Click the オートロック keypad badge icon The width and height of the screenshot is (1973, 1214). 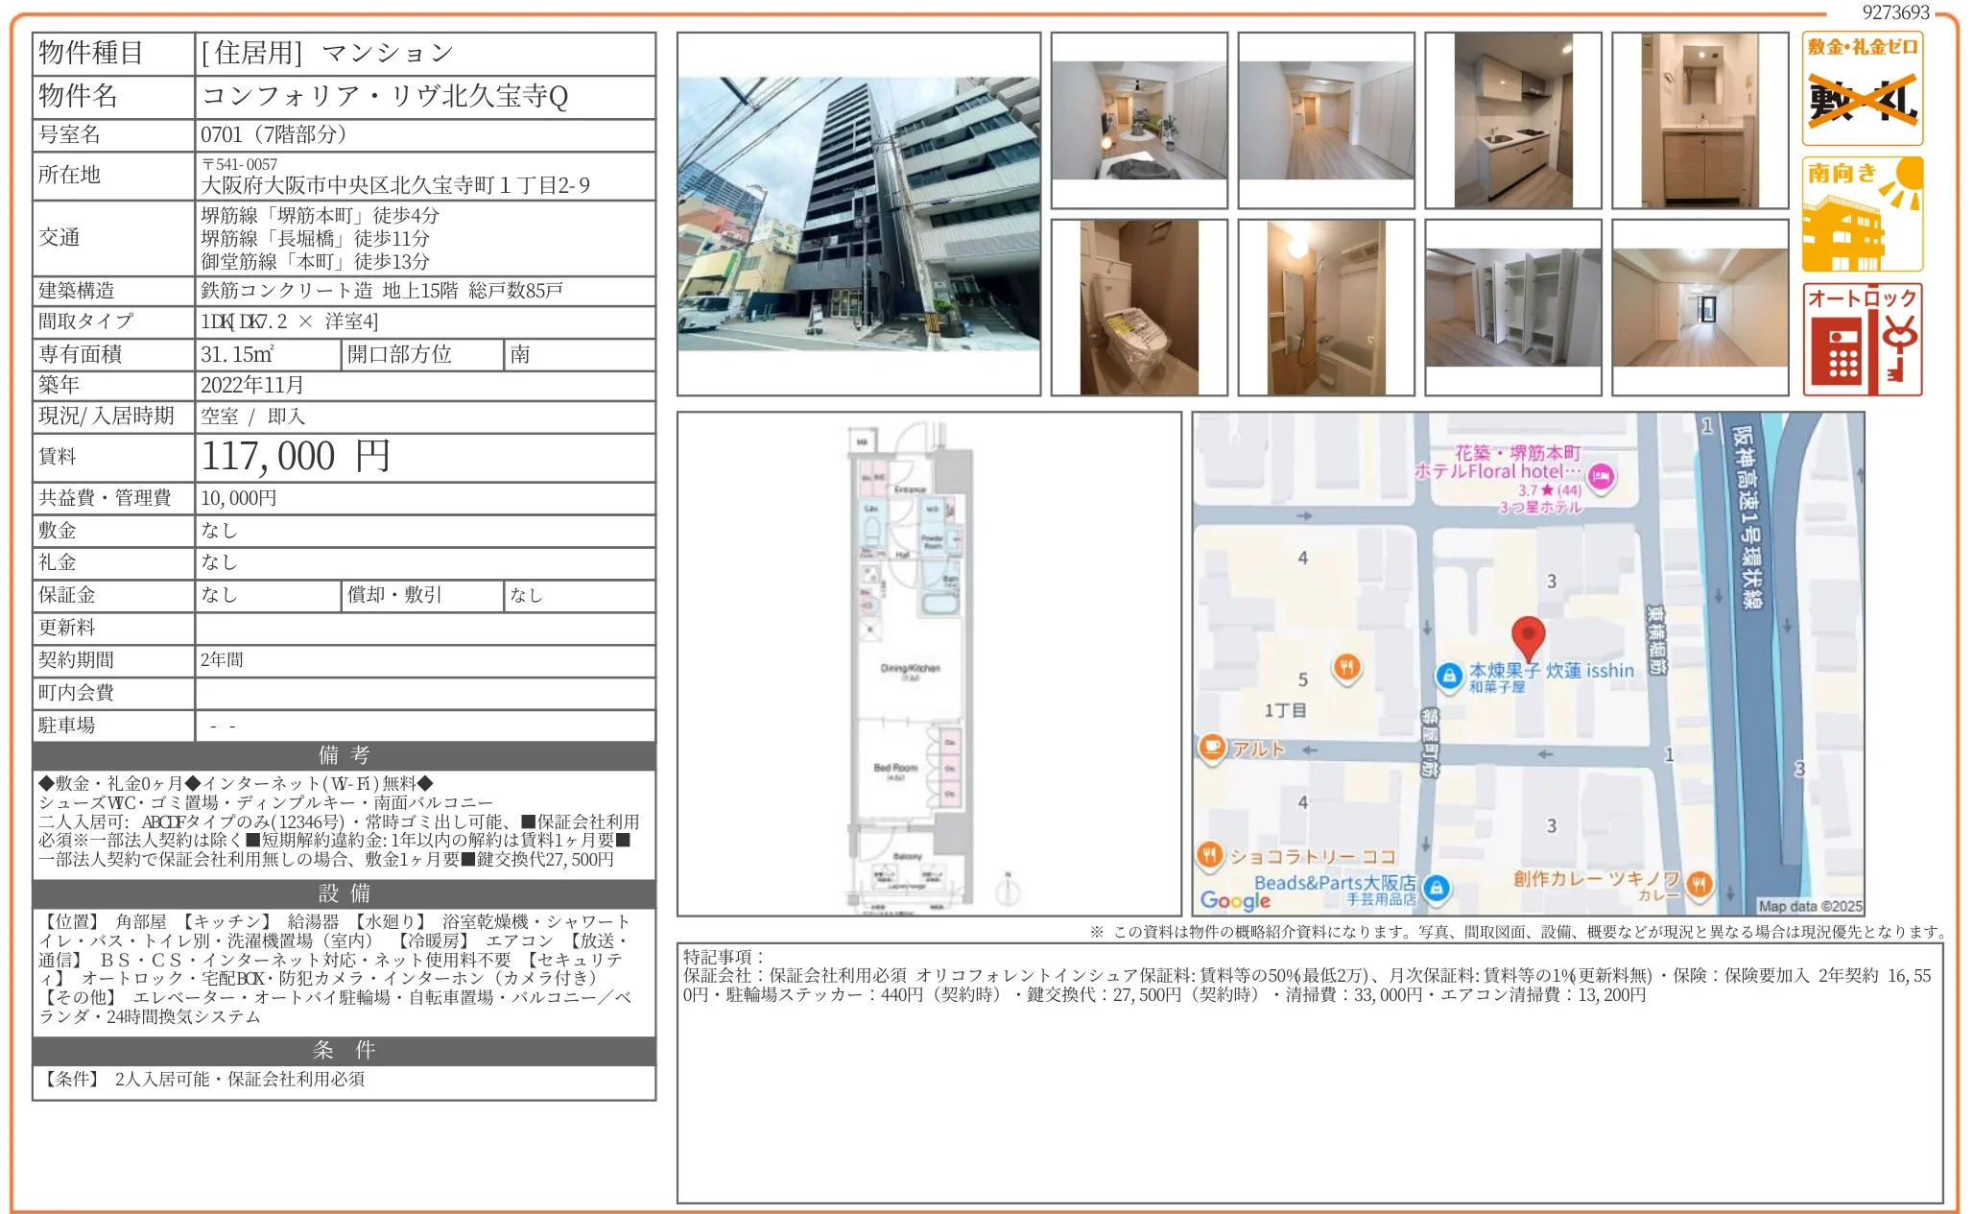click(x=1862, y=340)
